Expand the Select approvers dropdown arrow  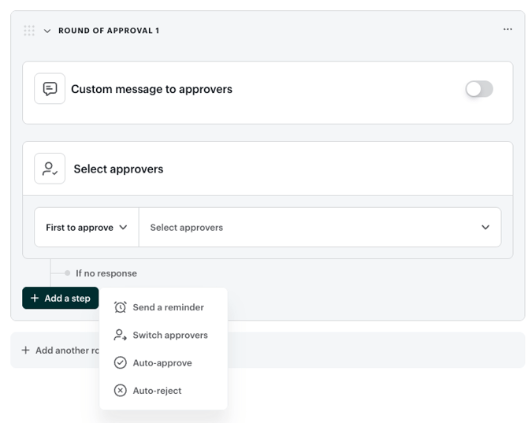point(485,227)
